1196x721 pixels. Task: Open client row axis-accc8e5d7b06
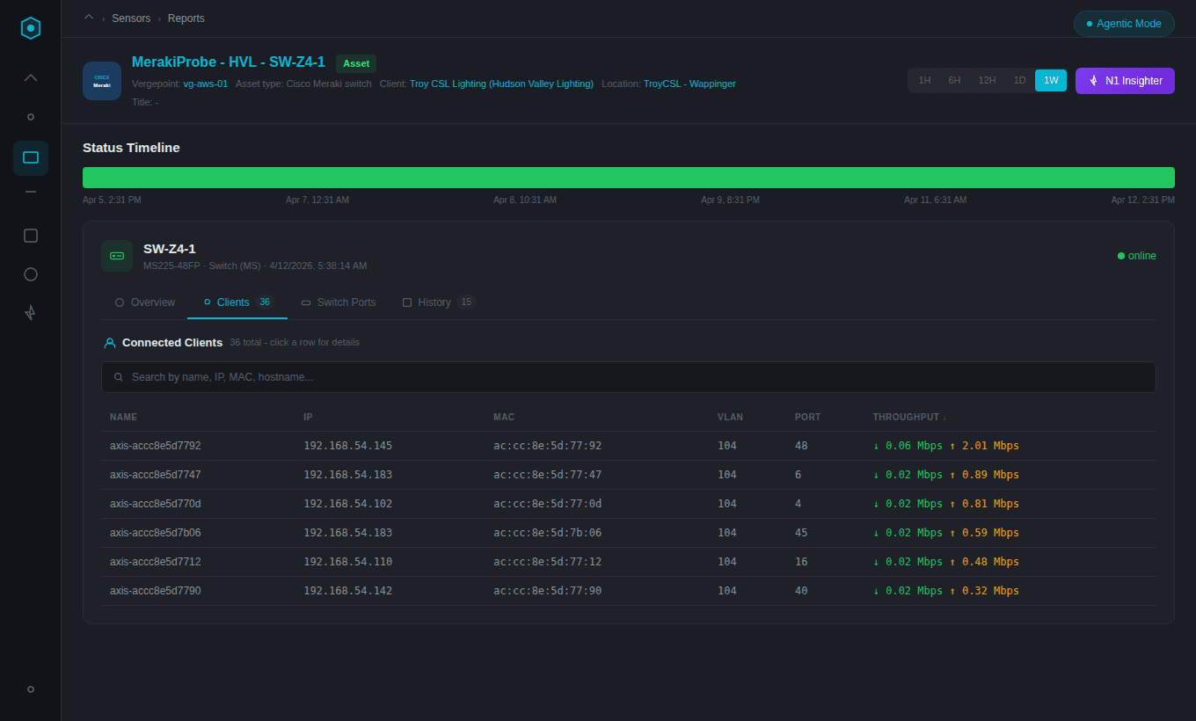pyautogui.click(x=629, y=533)
